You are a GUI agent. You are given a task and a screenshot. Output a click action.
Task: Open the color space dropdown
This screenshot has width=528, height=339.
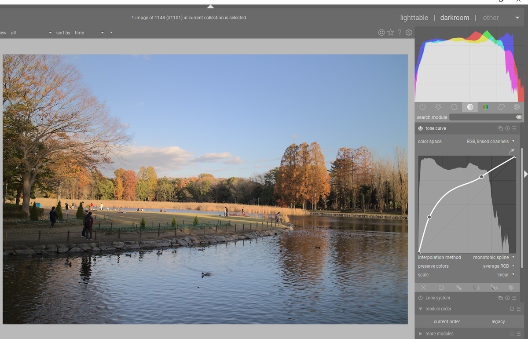point(466,142)
